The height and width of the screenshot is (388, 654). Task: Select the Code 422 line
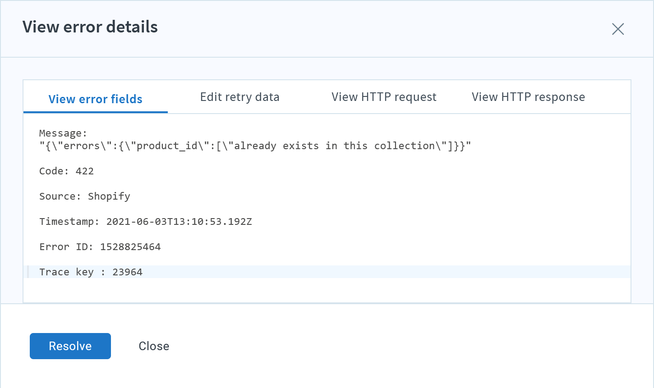(x=66, y=171)
